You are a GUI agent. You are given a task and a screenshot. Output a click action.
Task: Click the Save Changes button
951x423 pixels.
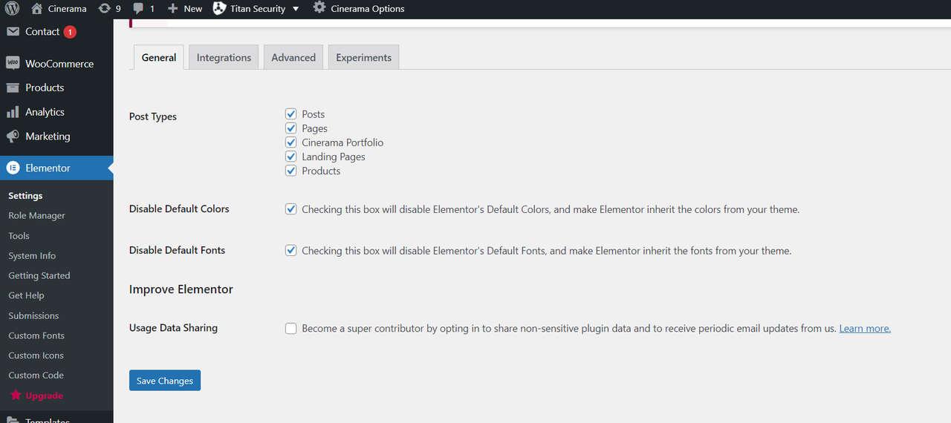tap(165, 381)
